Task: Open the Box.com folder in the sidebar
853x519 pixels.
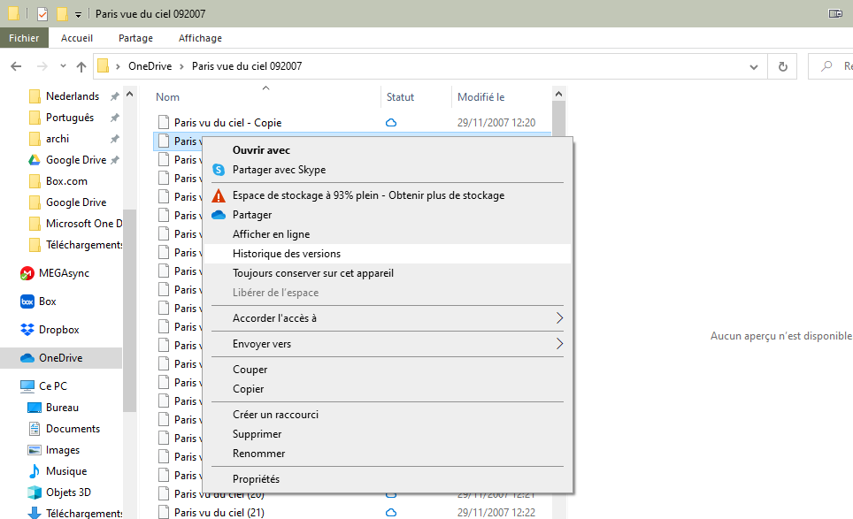Action: [58, 181]
